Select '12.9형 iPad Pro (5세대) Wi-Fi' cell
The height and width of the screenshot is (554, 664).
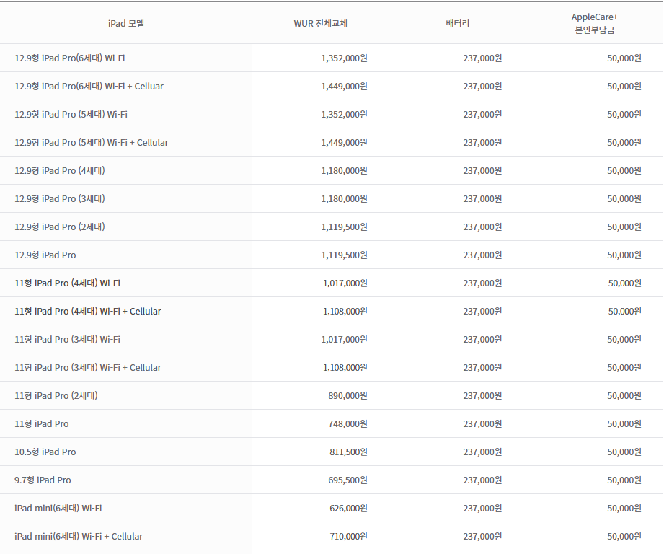click(x=71, y=115)
